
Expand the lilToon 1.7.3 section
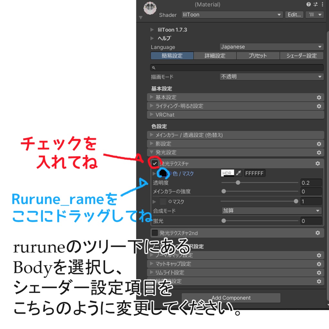click(152, 30)
